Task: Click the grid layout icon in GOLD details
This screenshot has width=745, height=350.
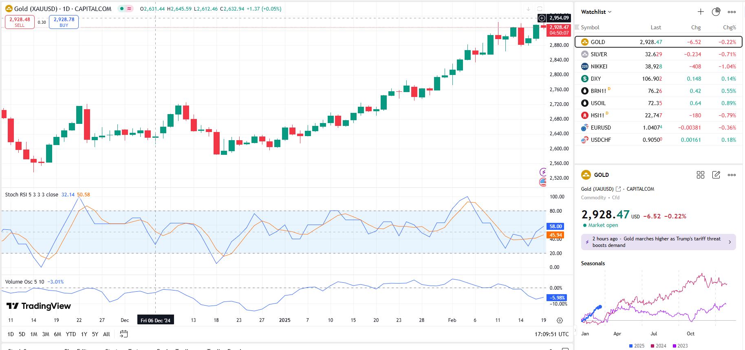Action: pos(701,175)
